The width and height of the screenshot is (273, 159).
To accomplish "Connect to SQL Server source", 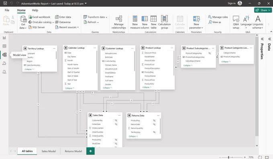I will 37,27.
